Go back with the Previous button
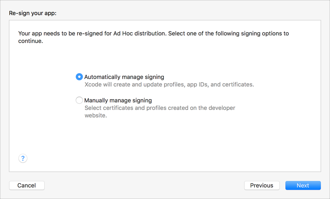 point(262,185)
